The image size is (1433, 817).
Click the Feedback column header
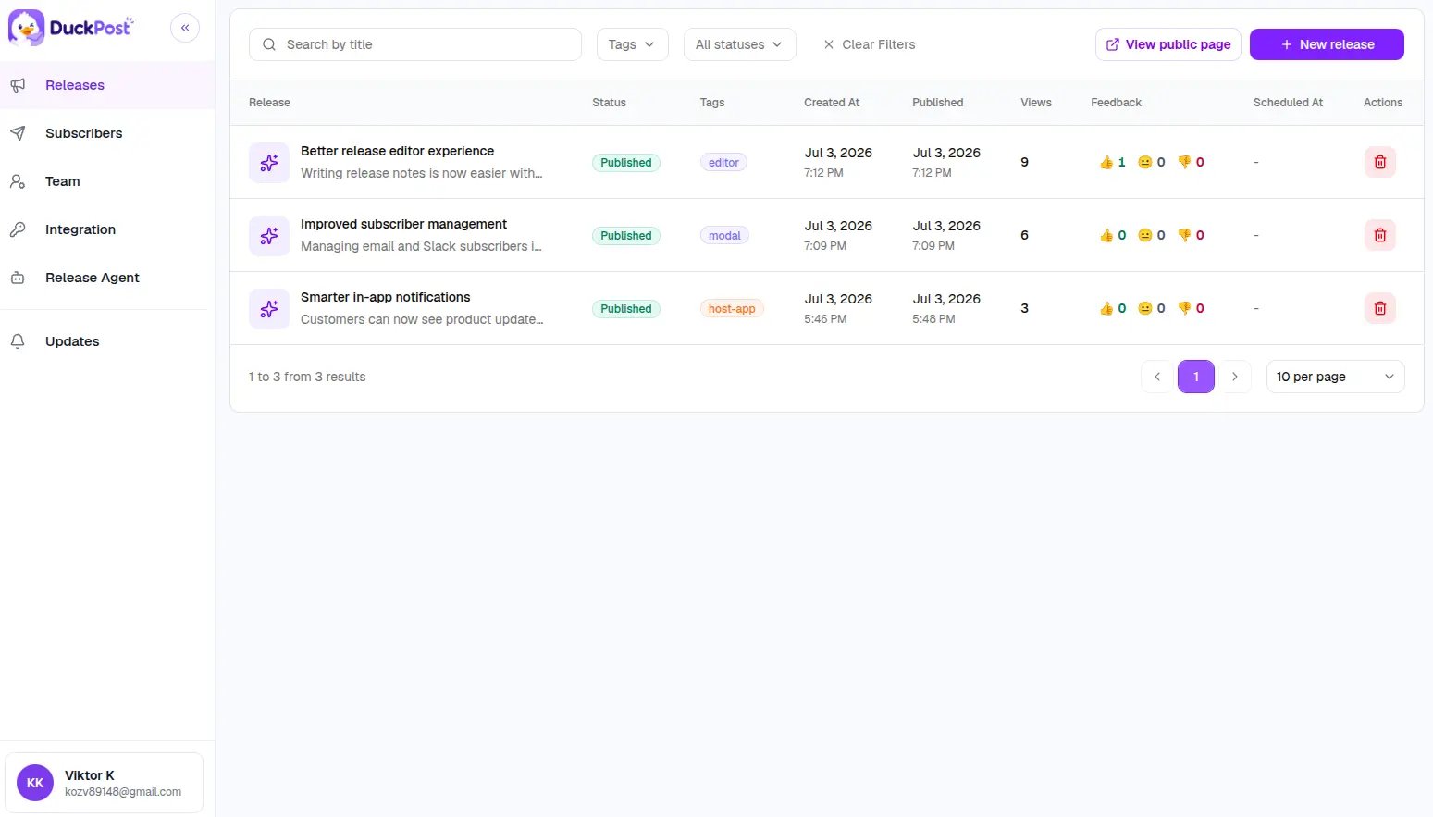(1116, 103)
